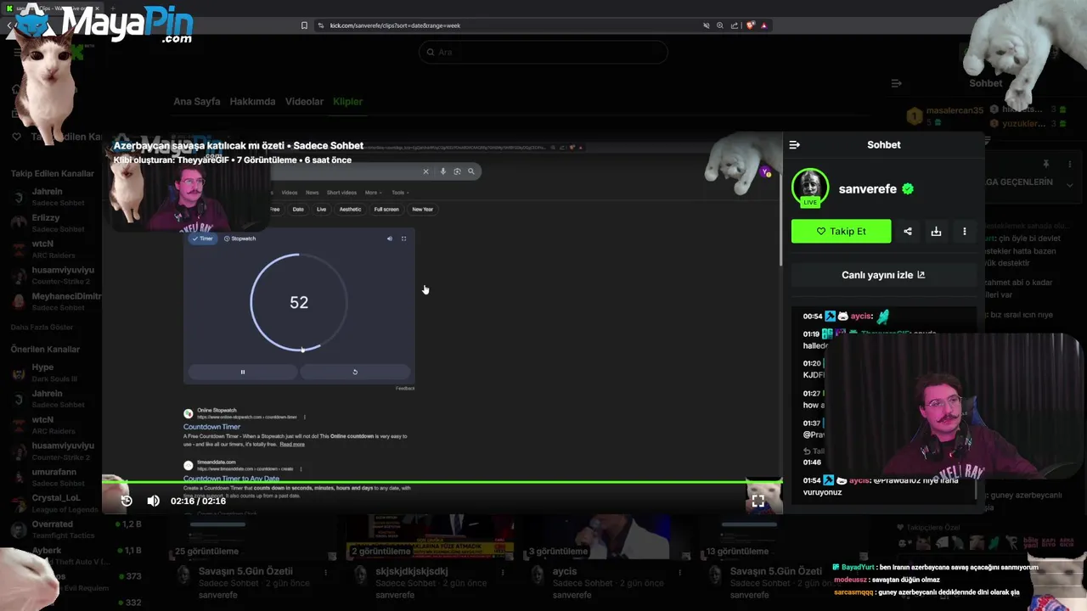Open the aycis clip card
The height and width of the screenshot is (611, 1087).
pyautogui.click(x=607, y=556)
